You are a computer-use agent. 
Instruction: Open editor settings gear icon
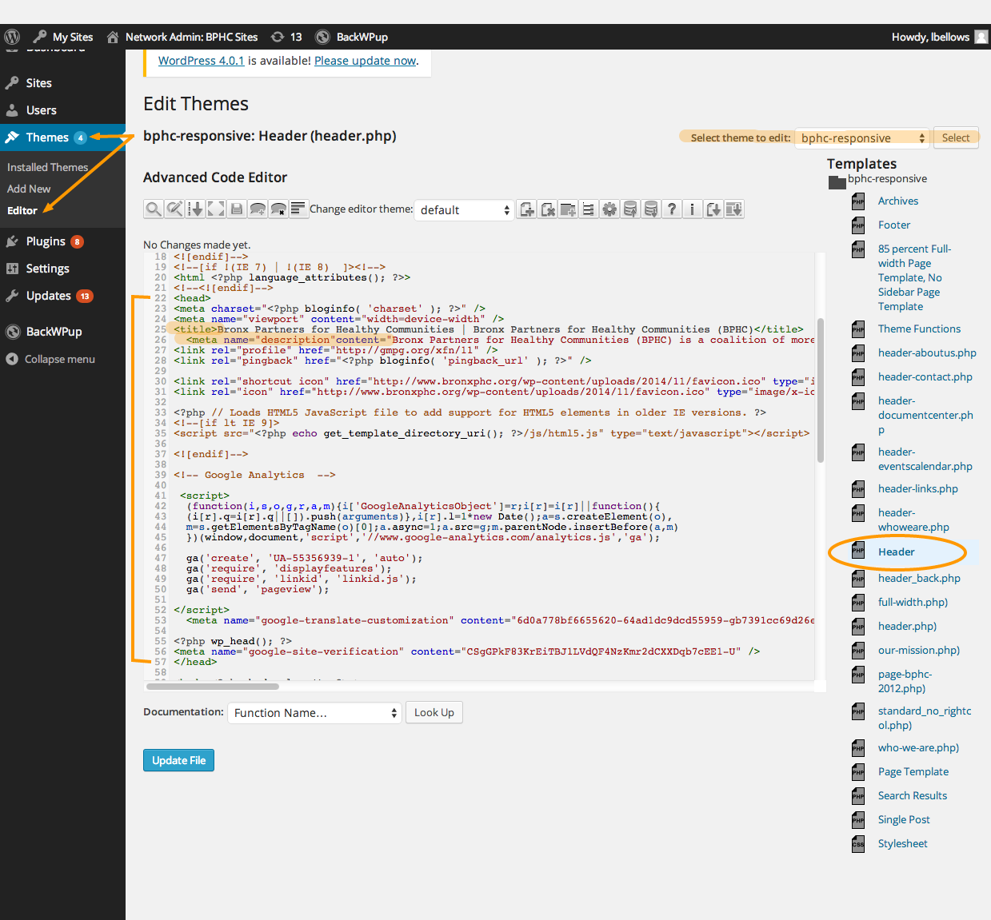(x=609, y=209)
